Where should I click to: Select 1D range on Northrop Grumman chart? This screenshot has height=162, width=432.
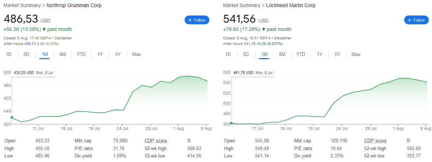tap(9, 54)
